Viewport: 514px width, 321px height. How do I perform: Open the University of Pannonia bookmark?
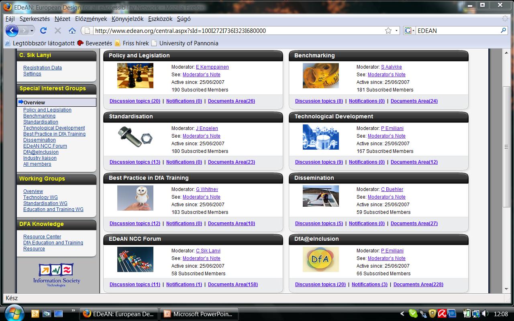(x=185, y=43)
